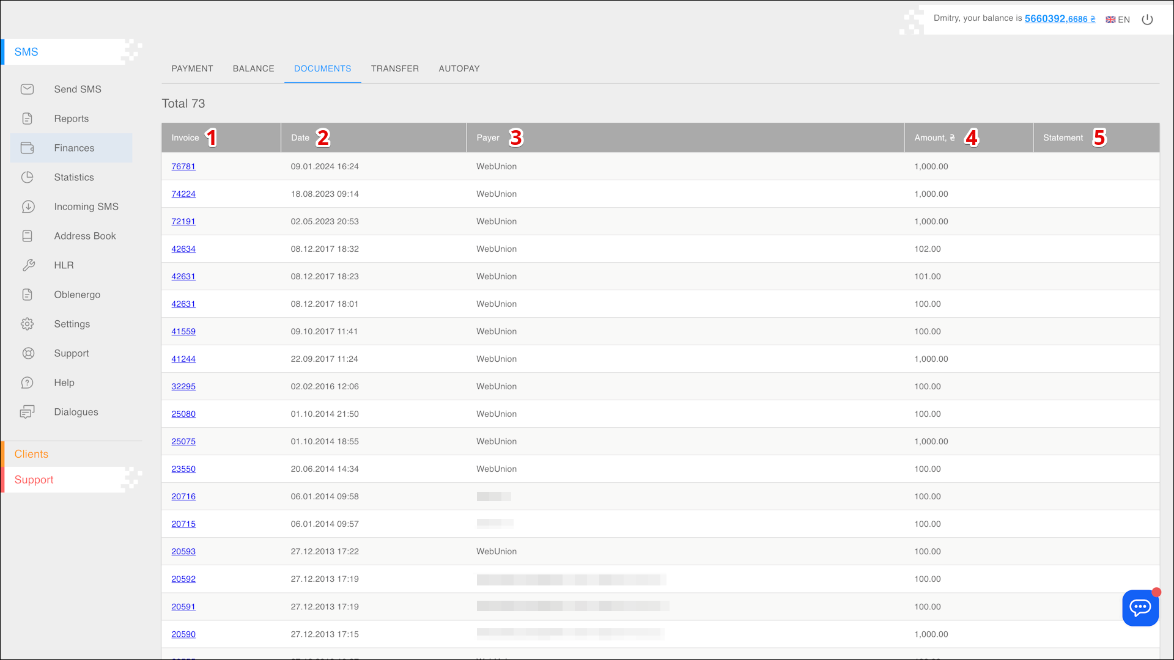Click the power logout icon
The image size is (1174, 660).
[x=1147, y=20]
